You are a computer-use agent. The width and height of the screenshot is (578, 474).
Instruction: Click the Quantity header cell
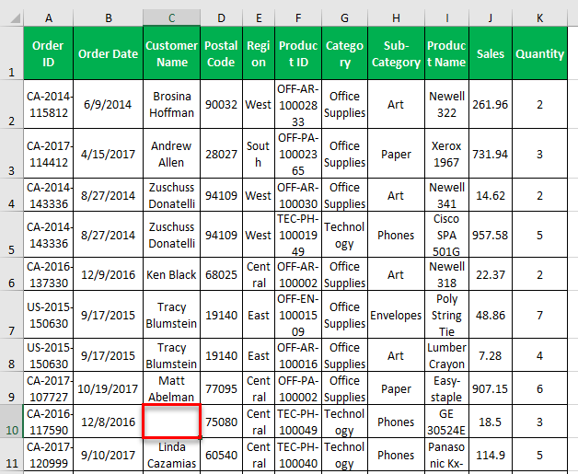click(539, 53)
